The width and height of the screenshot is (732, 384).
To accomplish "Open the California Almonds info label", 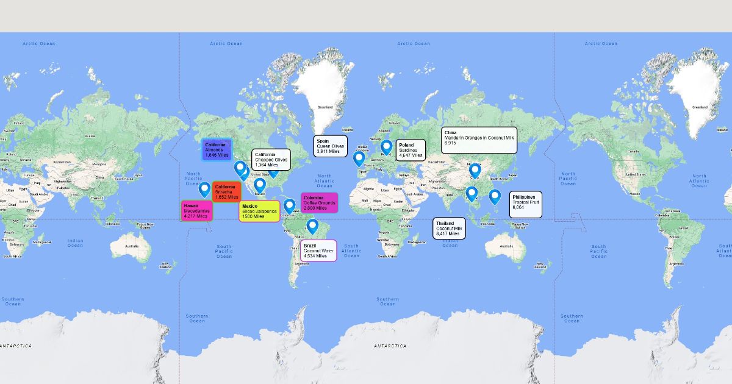I will click(x=217, y=150).
